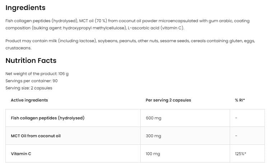
Task: Click the 'Per serving 2 capsules' column header
Action: pyautogui.click(x=168, y=100)
